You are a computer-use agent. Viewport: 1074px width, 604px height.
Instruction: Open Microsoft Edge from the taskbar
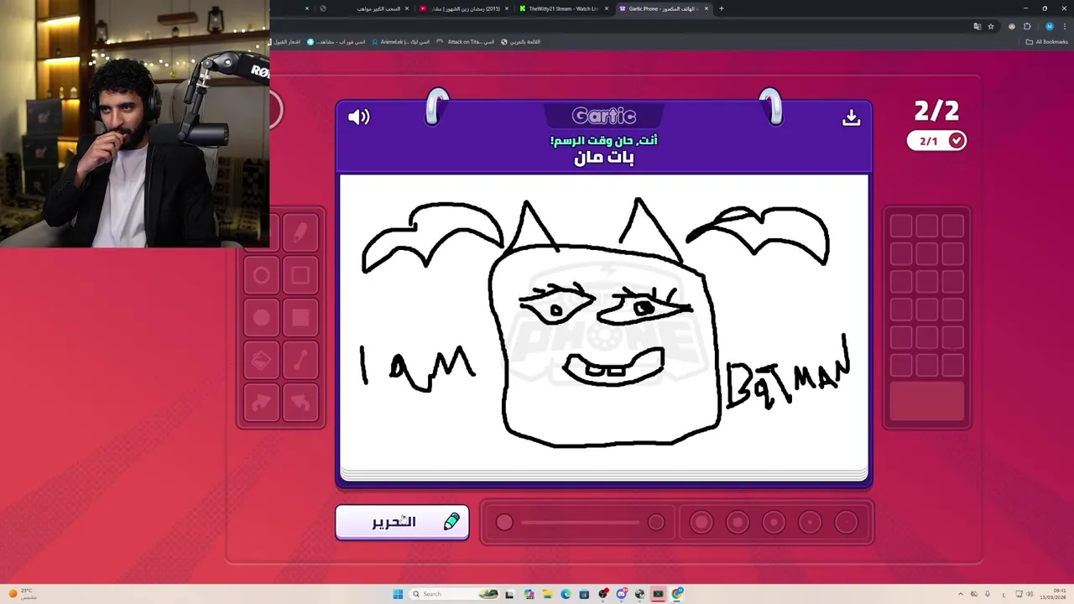pos(566,594)
